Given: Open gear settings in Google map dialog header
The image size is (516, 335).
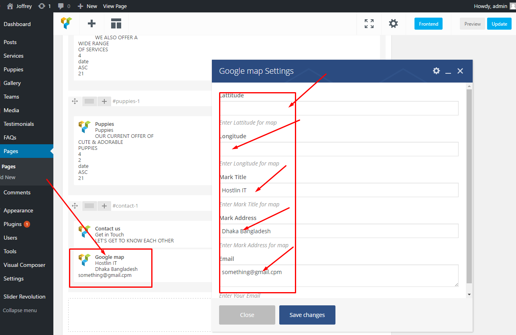Looking at the screenshot, I should (436, 71).
